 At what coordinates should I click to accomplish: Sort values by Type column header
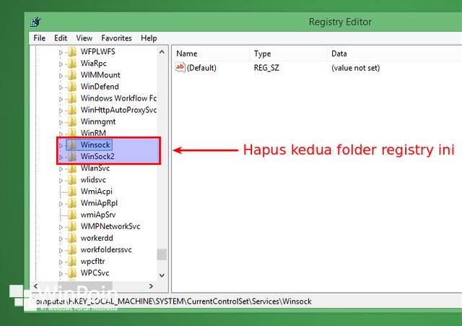[x=289, y=53]
